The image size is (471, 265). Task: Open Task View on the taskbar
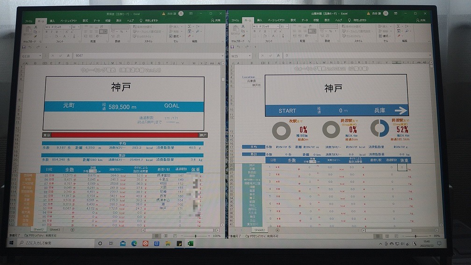[111, 244]
